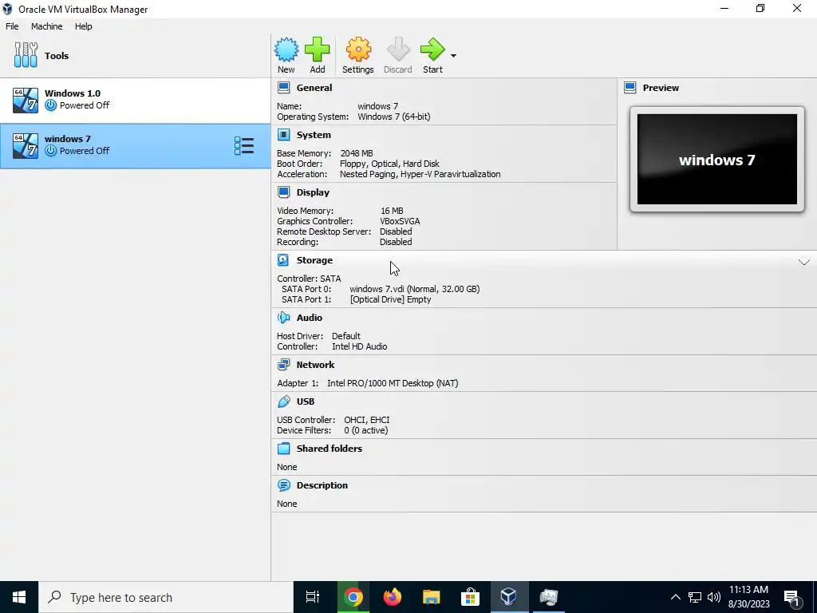This screenshot has height=613, width=817.
Task: Click the New virtual machine icon
Action: coord(286,49)
